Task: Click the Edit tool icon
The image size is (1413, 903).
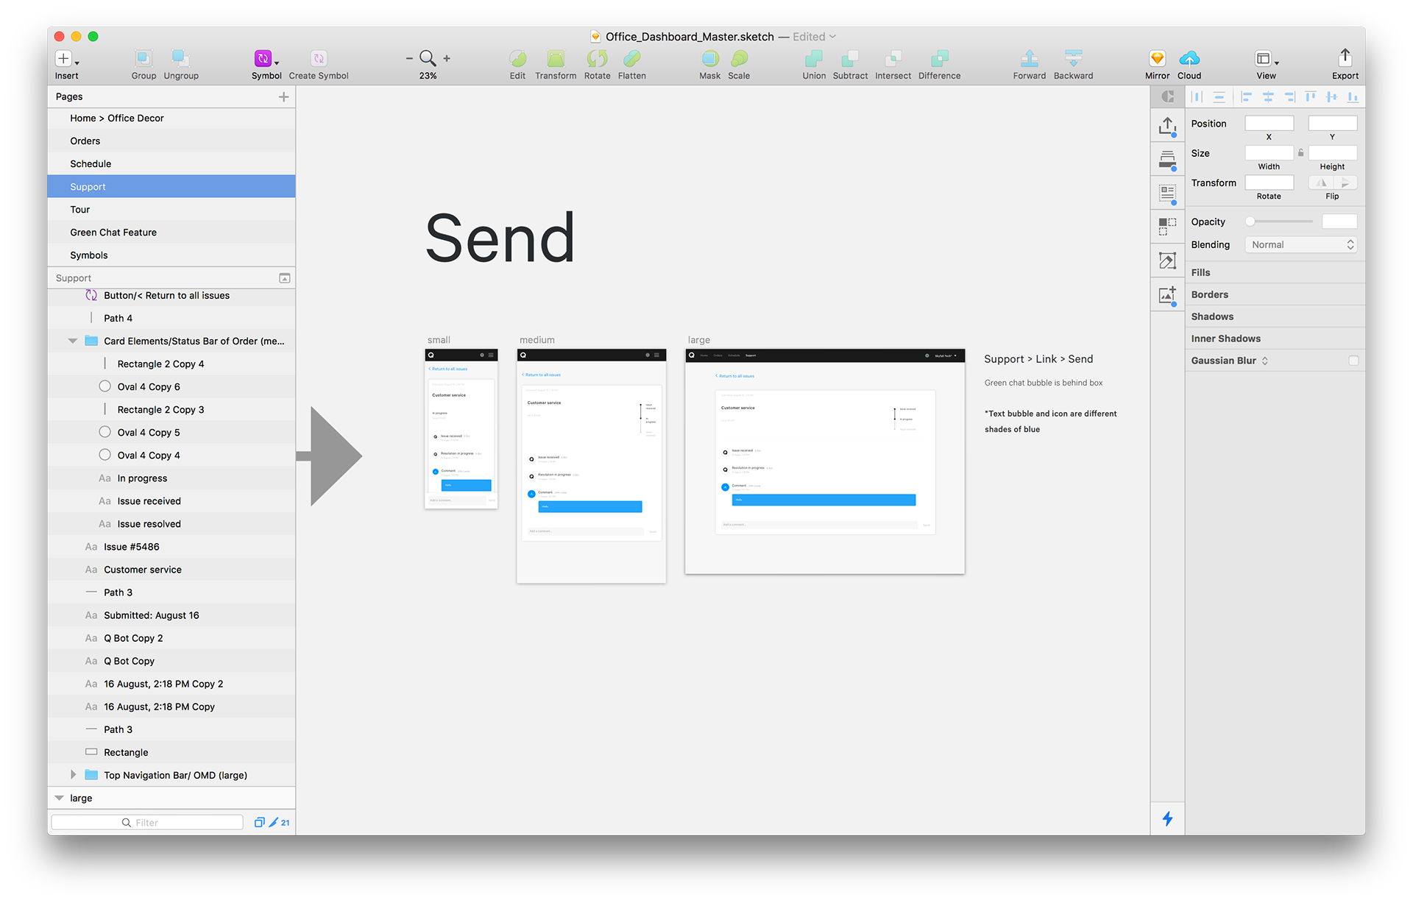Action: 517,59
